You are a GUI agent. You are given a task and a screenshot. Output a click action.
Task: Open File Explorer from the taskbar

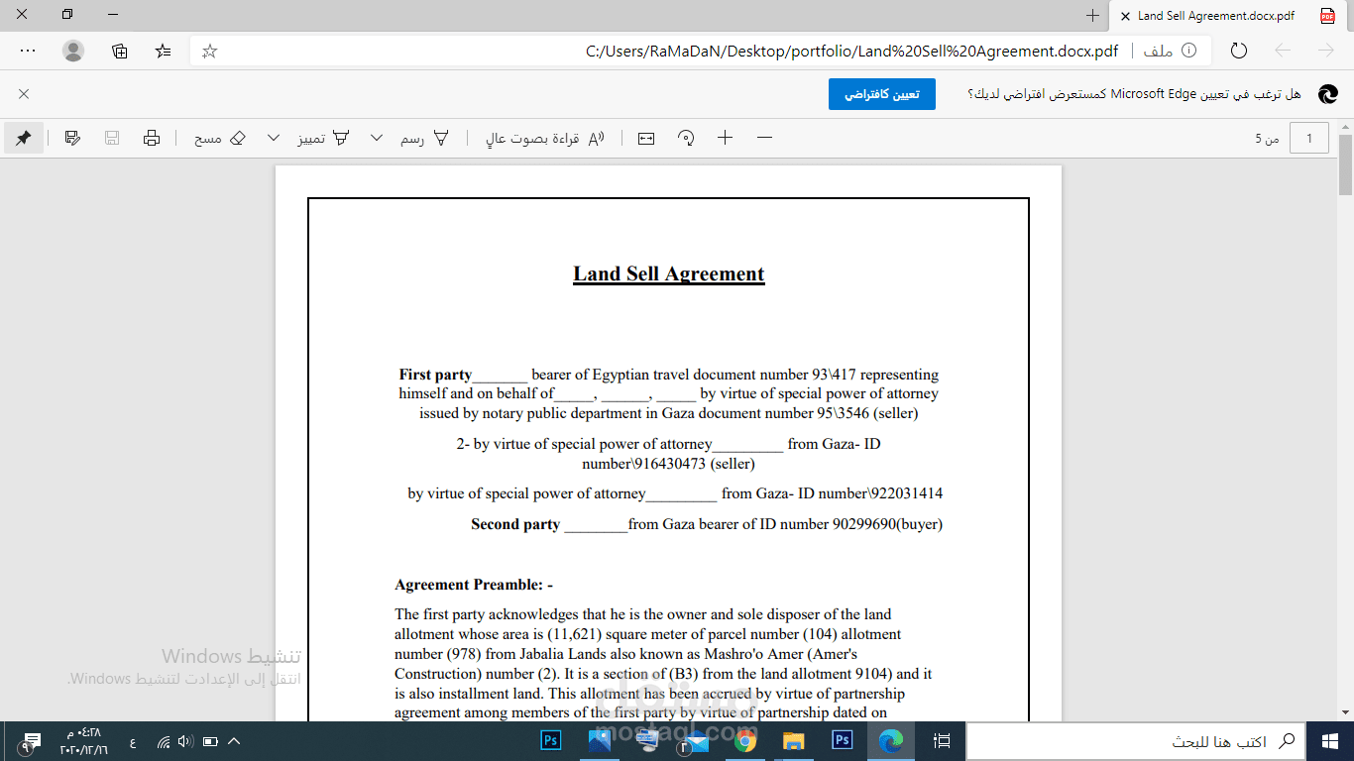(x=794, y=741)
